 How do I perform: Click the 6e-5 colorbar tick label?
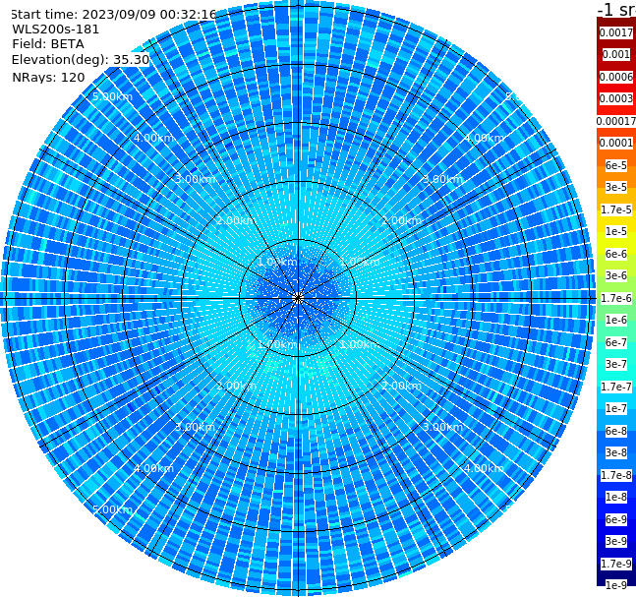pos(616,165)
